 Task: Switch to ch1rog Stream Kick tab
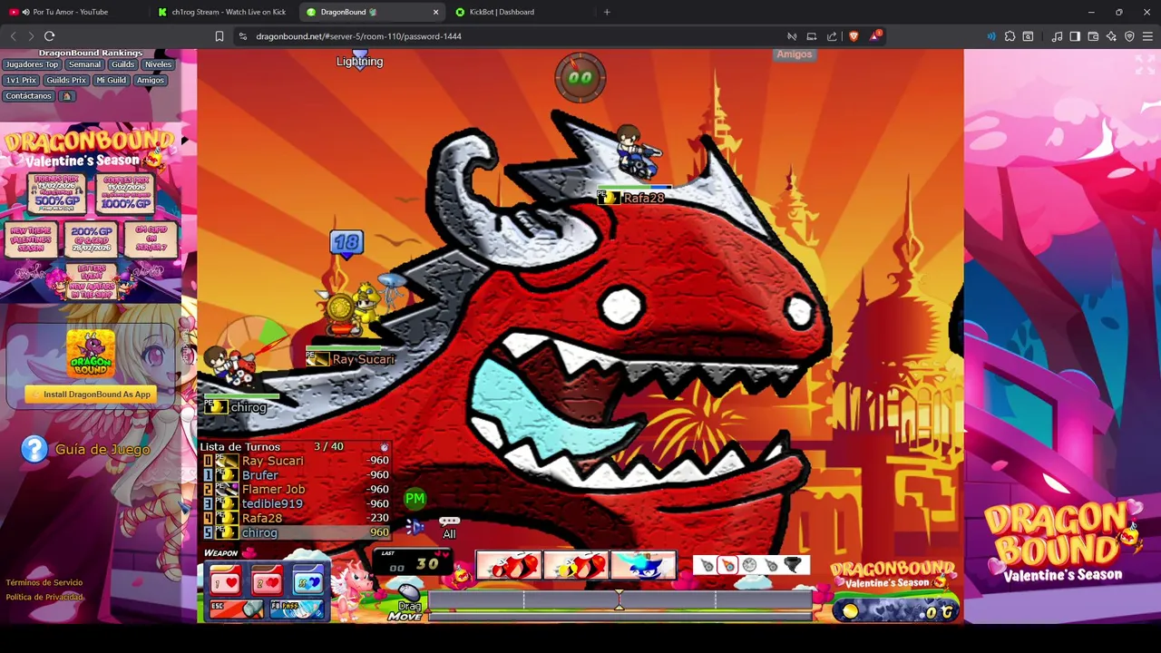click(x=223, y=12)
